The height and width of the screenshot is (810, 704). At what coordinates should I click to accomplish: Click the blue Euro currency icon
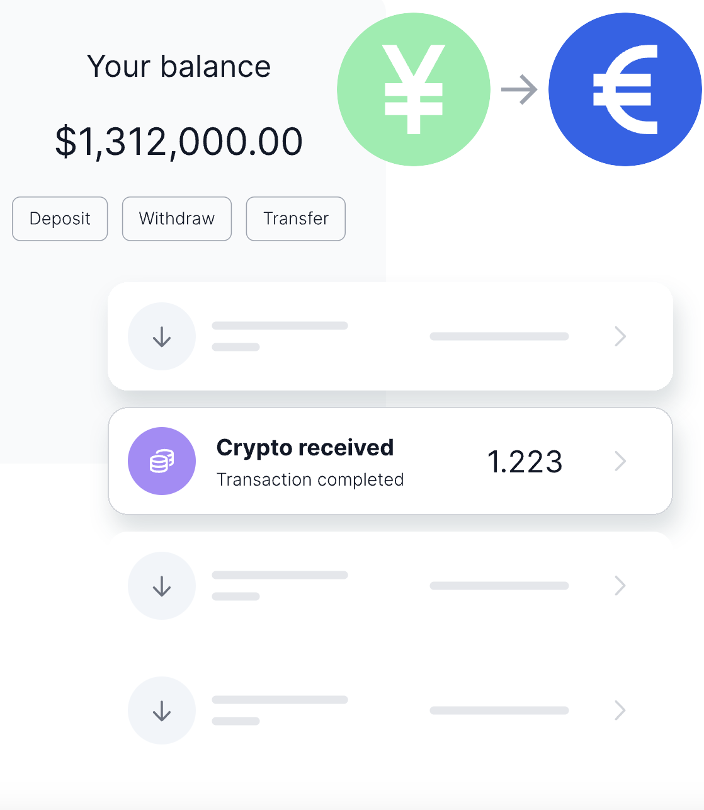[625, 89]
